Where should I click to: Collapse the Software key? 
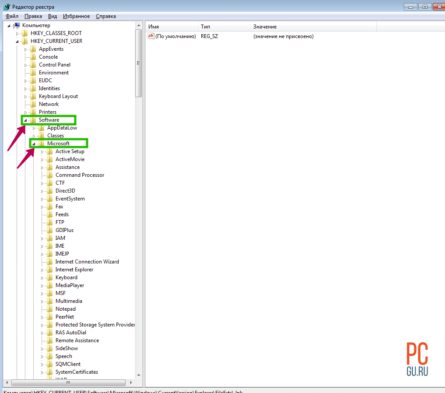click(25, 120)
